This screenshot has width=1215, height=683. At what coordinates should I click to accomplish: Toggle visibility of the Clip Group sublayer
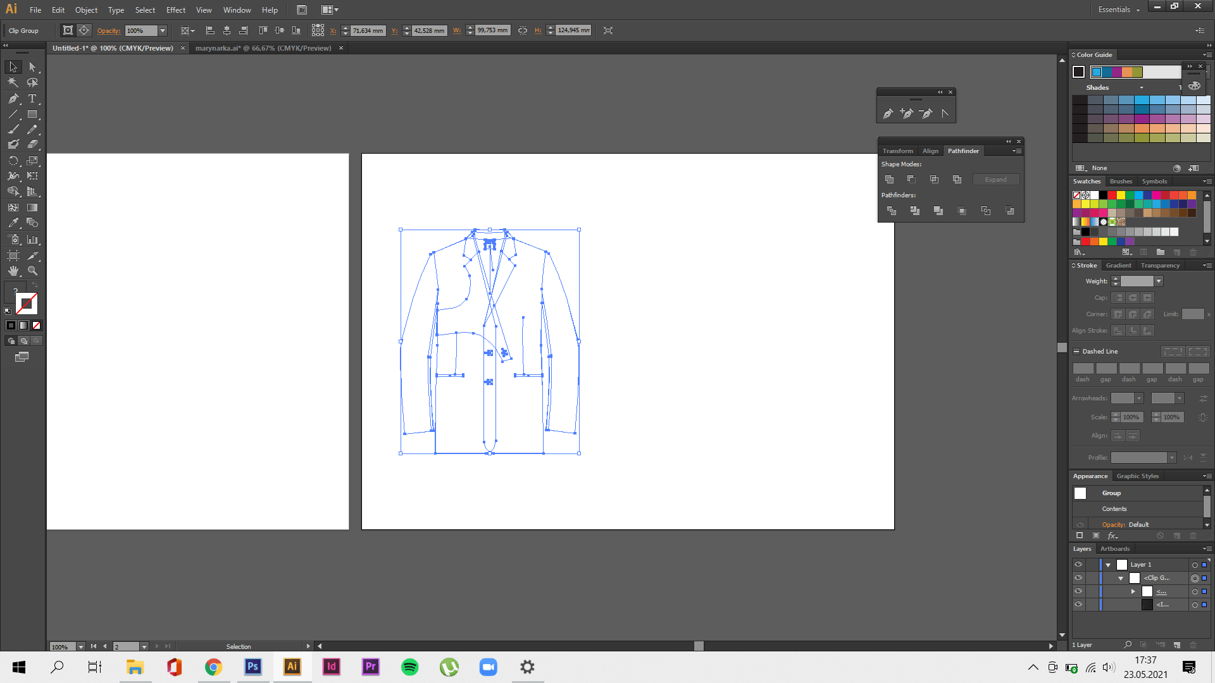1078,578
